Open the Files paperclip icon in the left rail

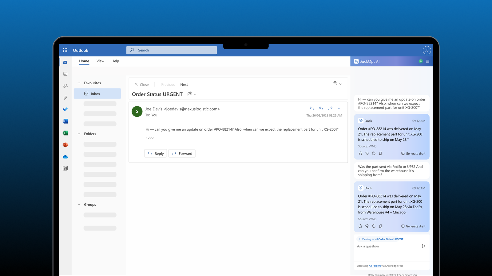point(65,98)
